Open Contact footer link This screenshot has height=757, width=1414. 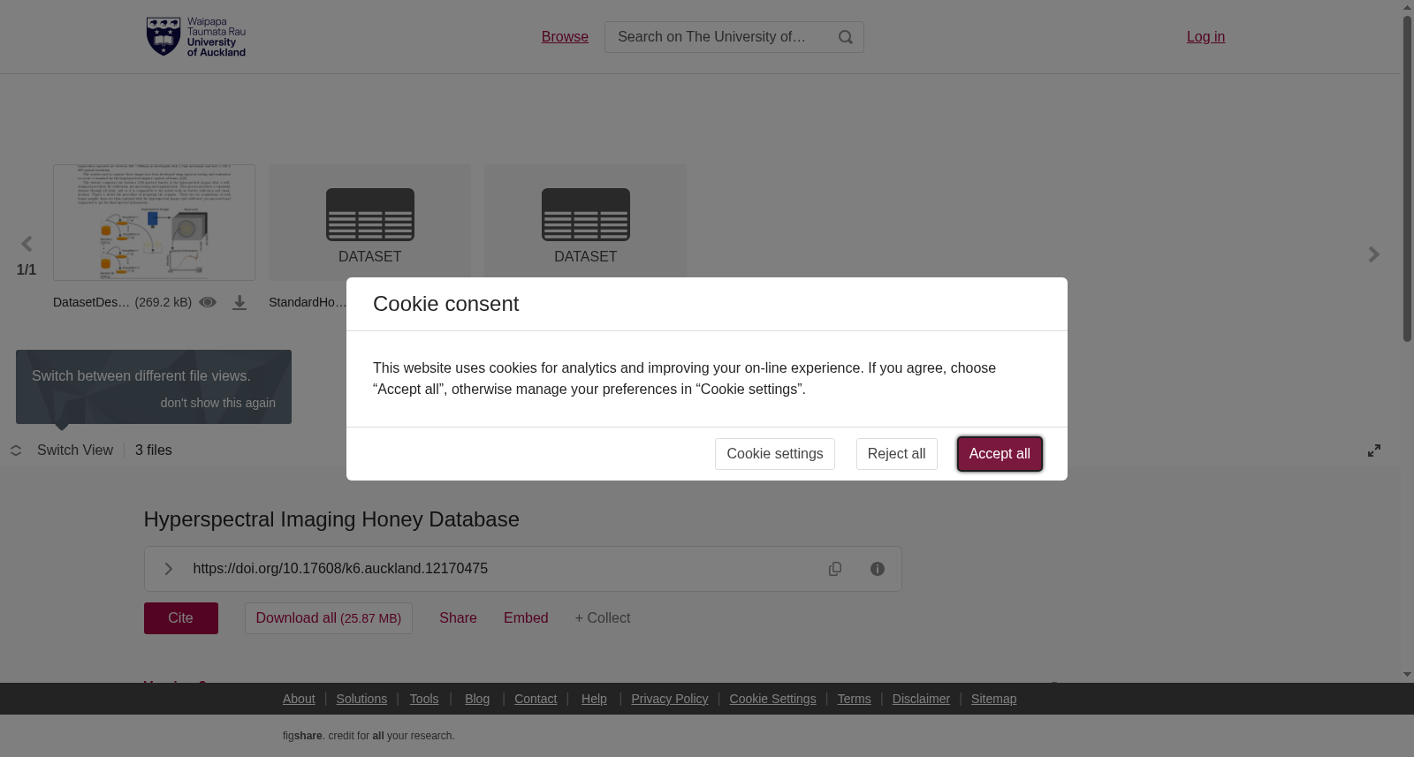[536, 699]
